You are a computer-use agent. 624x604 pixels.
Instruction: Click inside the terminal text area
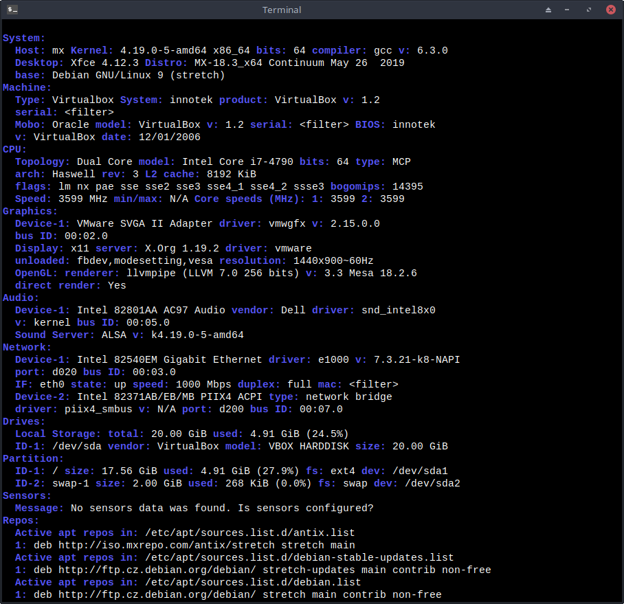click(x=309, y=309)
